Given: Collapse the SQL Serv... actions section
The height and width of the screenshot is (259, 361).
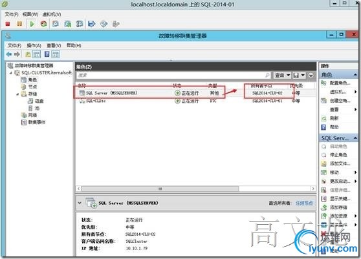Looking at the screenshot, I should pyautogui.click(x=355, y=138).
